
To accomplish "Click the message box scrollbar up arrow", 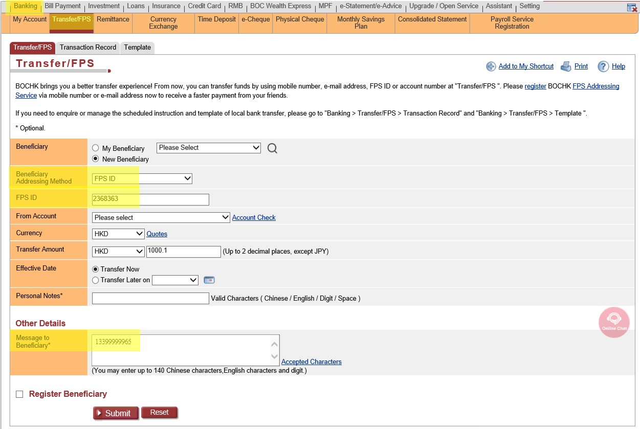I will (275, 345).
